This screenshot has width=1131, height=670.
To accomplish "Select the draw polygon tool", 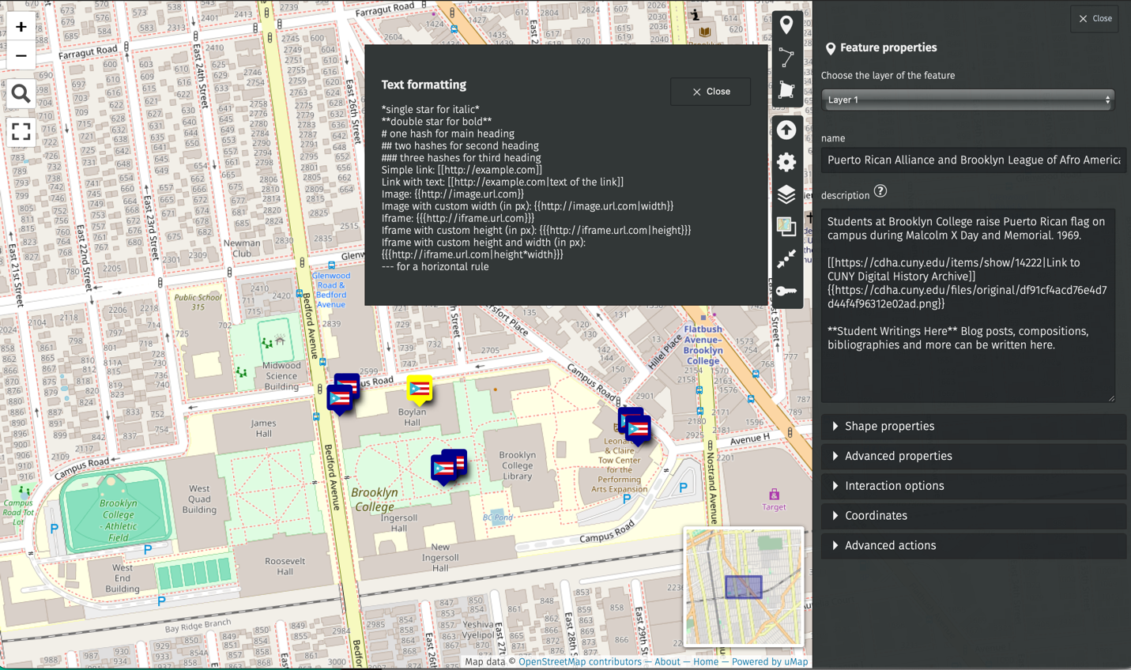I will (786, 90).
